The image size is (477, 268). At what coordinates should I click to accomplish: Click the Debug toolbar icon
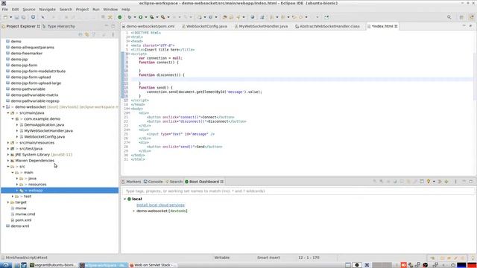[x=130, y=17]
